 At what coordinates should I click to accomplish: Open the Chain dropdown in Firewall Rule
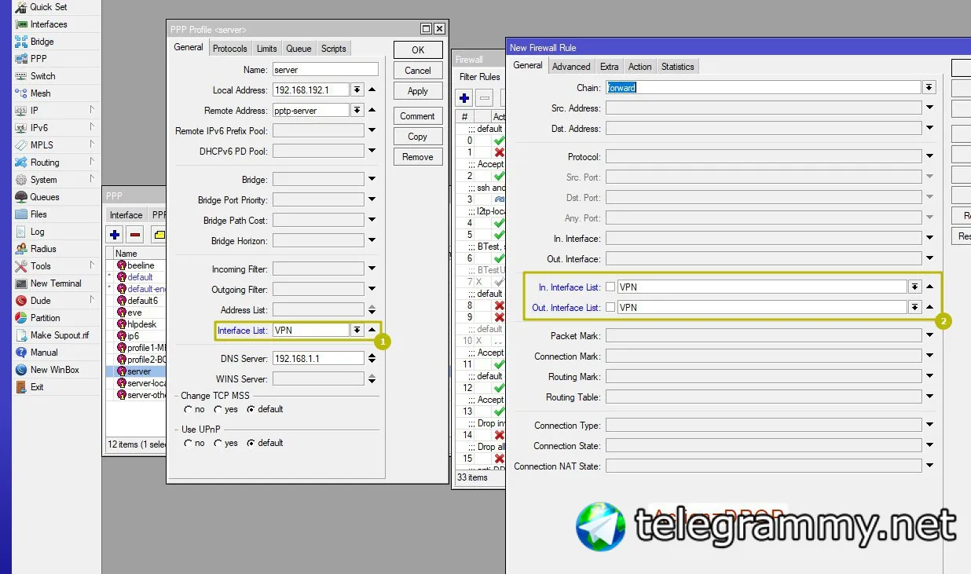929,88
